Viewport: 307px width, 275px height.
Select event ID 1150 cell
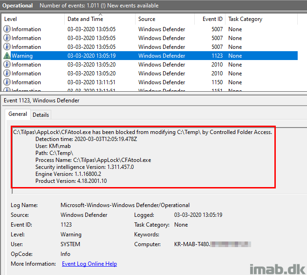tap(217, 82)
